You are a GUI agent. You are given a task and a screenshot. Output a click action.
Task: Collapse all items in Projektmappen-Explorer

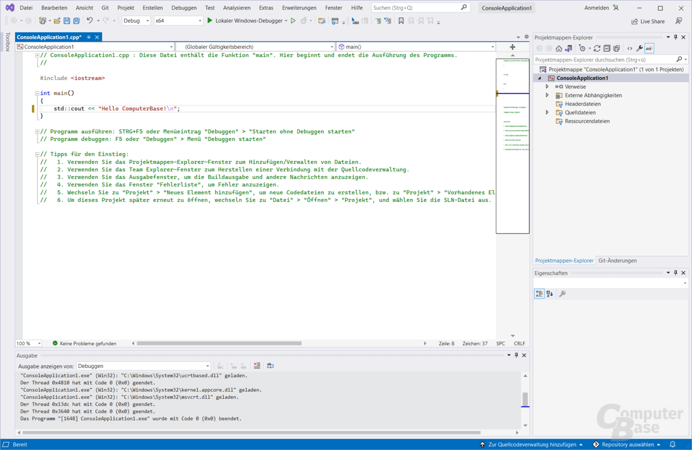(607, 49)
